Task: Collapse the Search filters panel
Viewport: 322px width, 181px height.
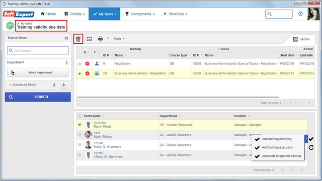Action: [66, 38]
